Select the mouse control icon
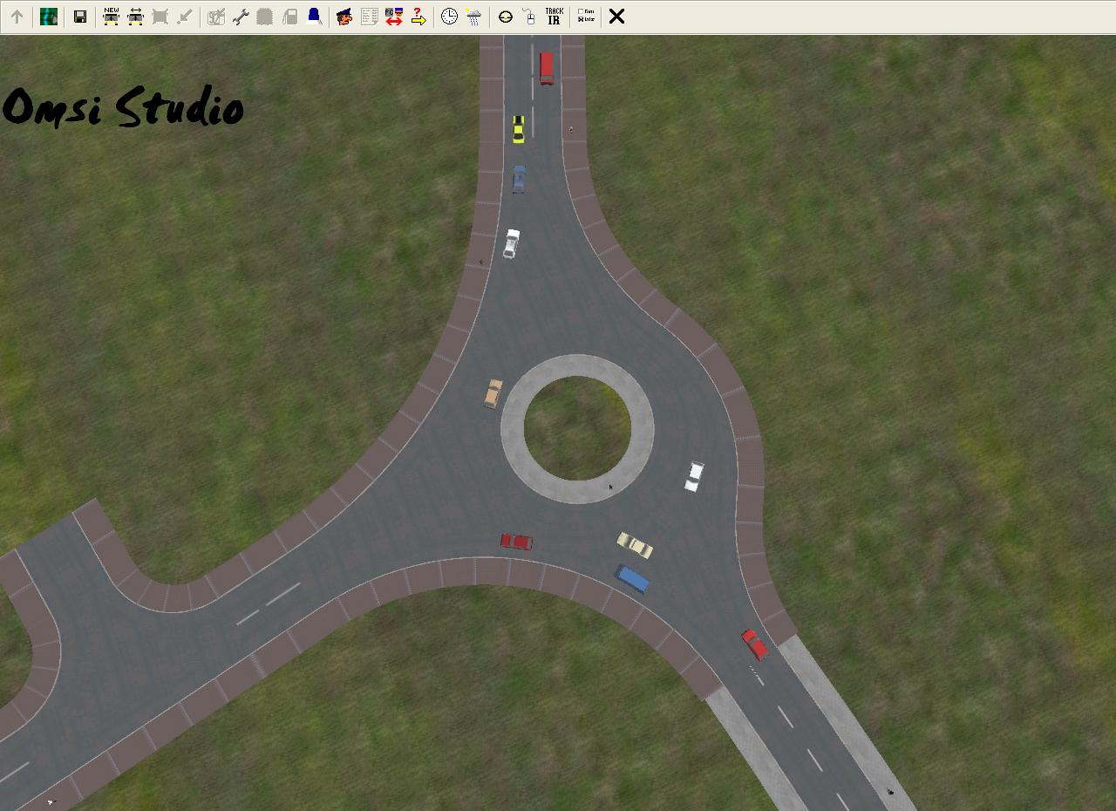This screenshot has height=811, width=1116. click(529, 17)
